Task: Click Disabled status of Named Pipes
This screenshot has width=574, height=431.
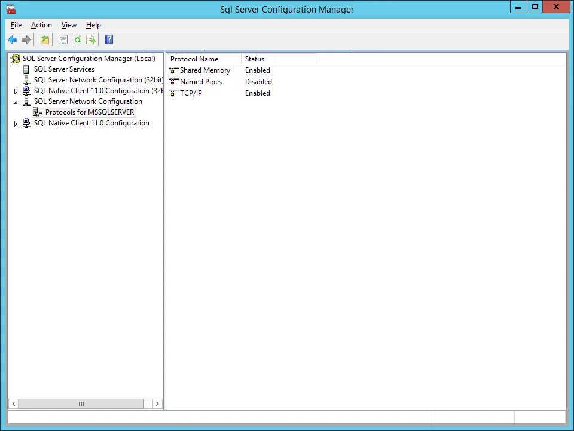Action: click(258, 82)
